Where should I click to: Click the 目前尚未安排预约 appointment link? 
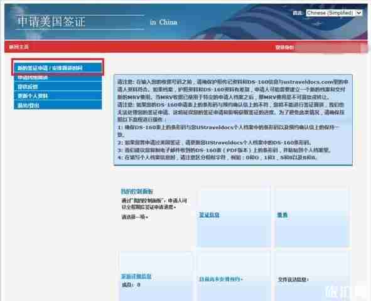(x=221, y=279)
